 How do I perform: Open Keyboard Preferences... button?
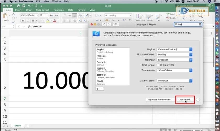tap(160, 100)
